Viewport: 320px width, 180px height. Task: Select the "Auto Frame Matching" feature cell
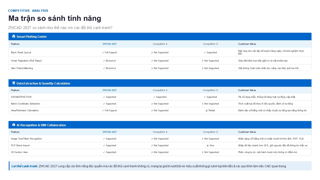click(x=22, y=68)
